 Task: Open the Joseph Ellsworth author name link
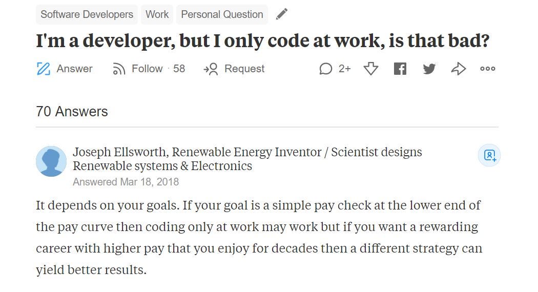[x=119, y=152]
